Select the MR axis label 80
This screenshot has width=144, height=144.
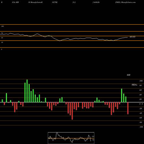click(x=141, y=86)
